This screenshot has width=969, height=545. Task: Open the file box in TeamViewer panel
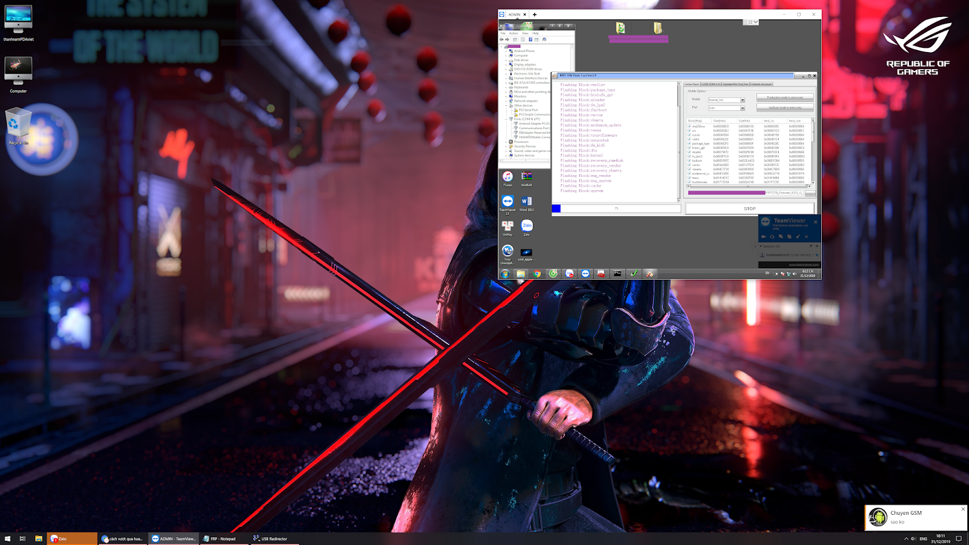[x=789, y=236]
